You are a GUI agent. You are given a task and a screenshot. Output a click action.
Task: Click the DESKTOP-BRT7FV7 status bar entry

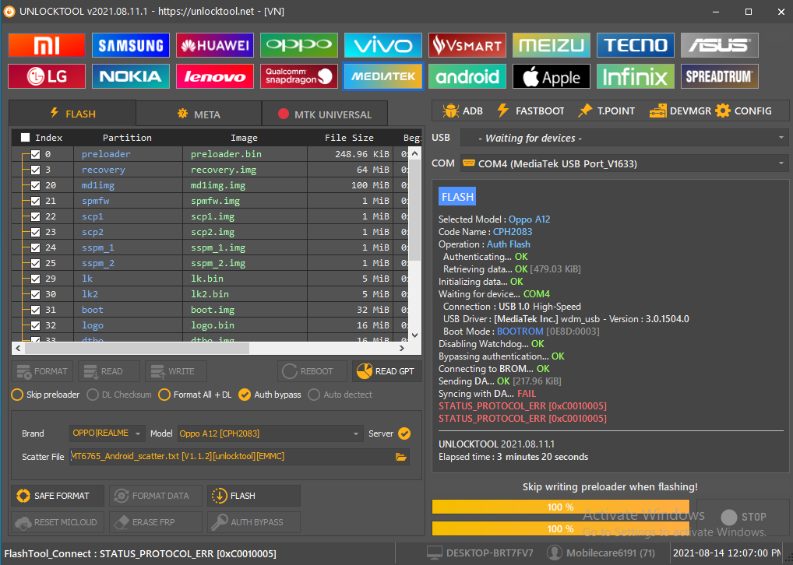pos(479,553)
